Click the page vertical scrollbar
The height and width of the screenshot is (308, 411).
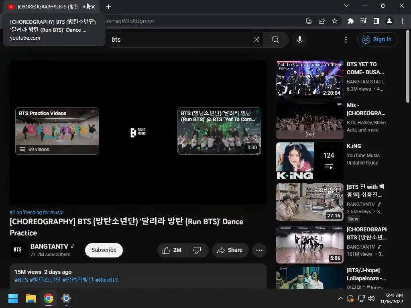click(x=408, y=66)
